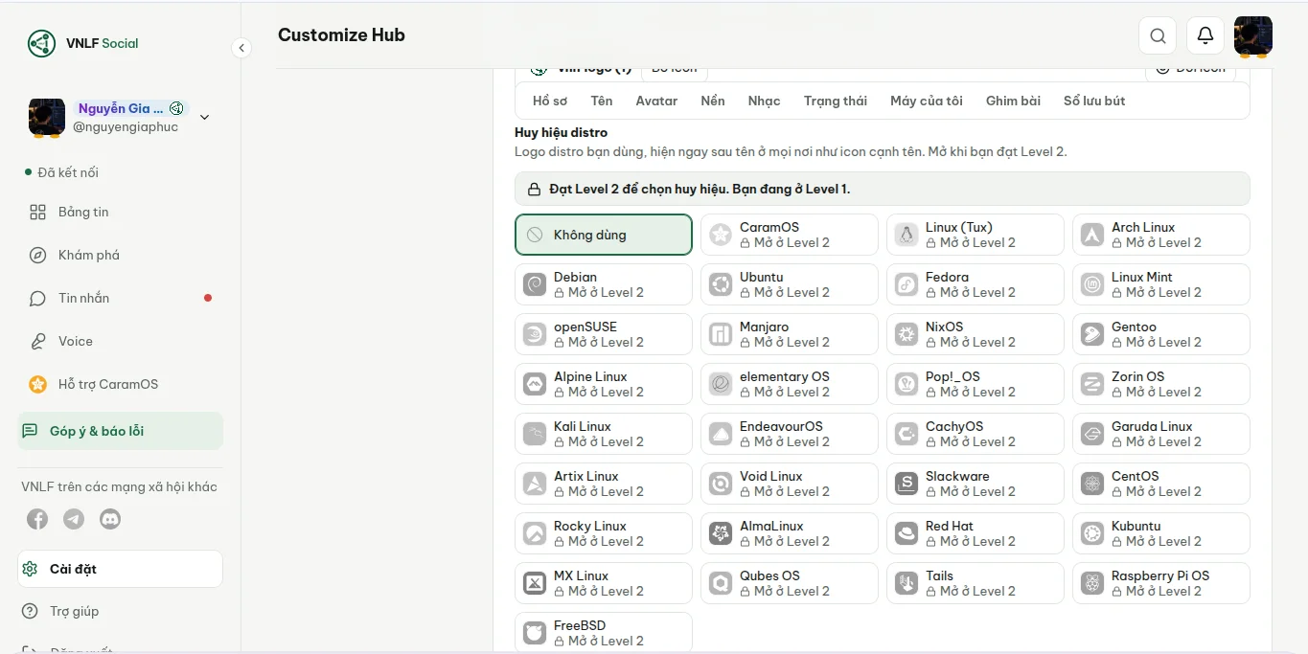Select the Ubuntu distro badge
Image resolution: width=1308 pixels, height=654 pixels.
pyautogui.click(x=790, y=284)
